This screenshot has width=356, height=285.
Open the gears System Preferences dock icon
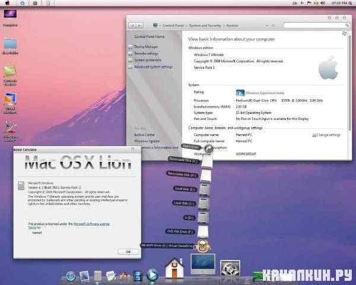click(x=230, y=268)
